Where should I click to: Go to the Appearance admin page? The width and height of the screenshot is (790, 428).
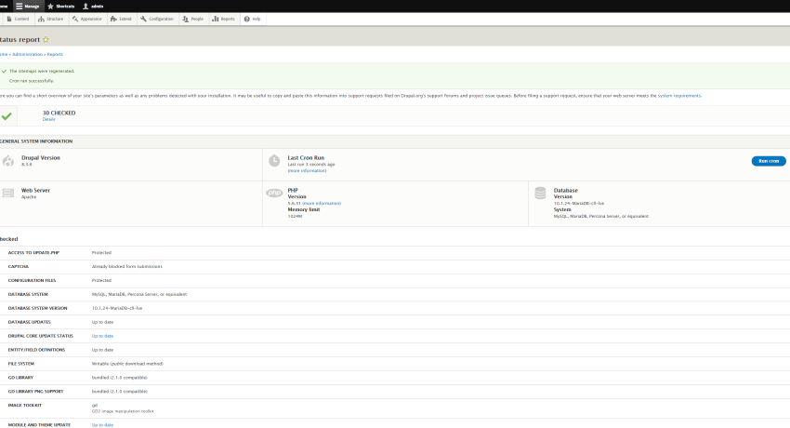(x=88, y=19)
